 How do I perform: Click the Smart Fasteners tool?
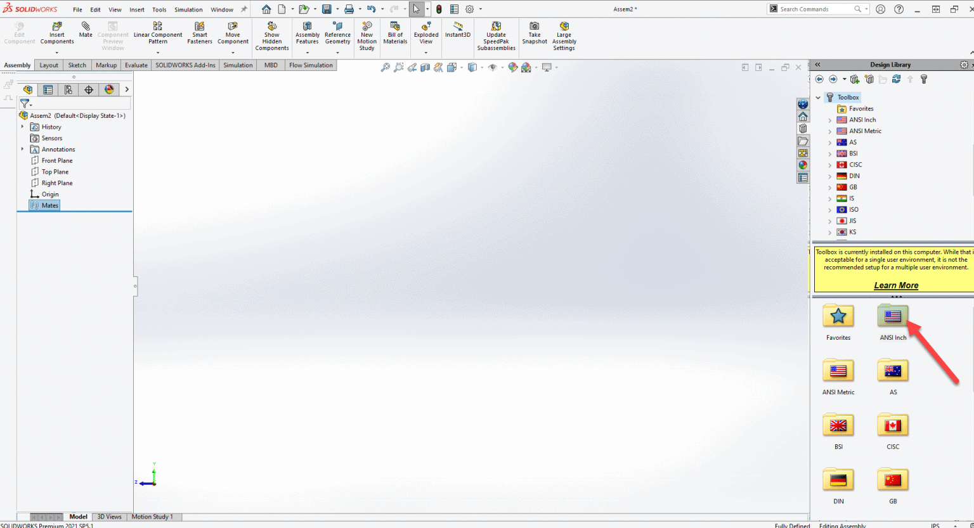tap(200, 33)
